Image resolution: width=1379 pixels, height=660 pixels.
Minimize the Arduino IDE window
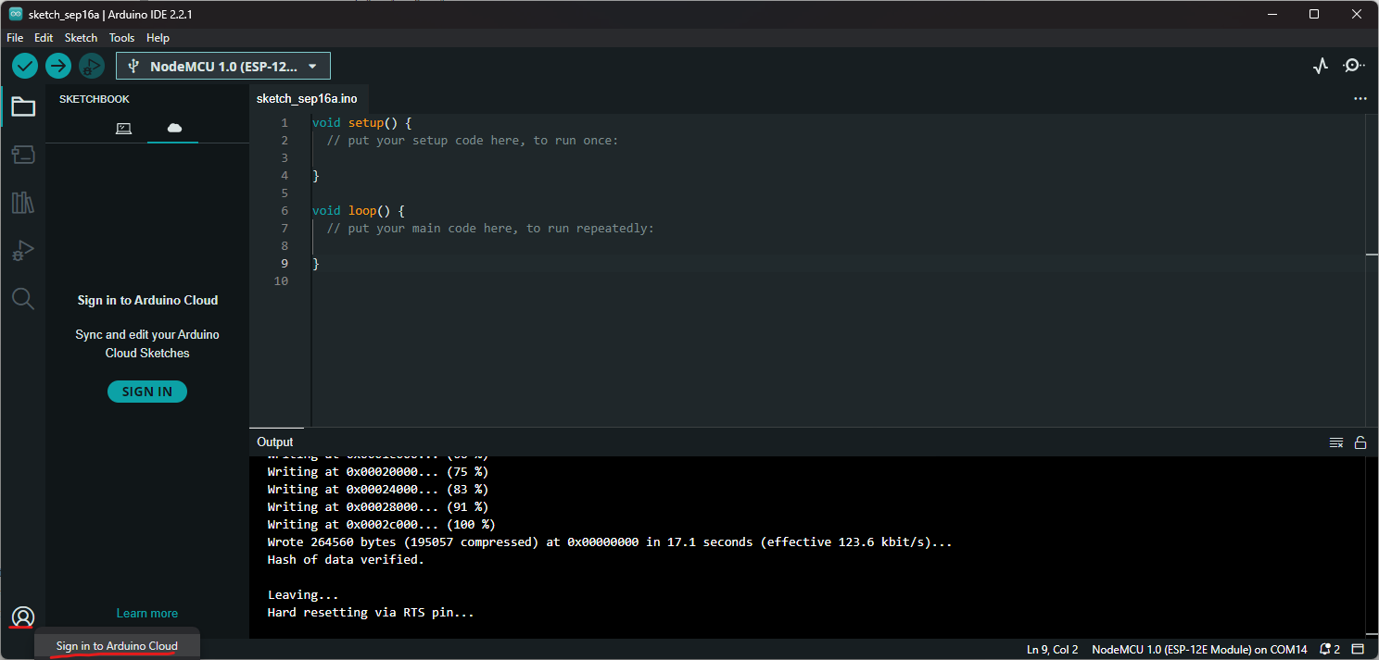pyautogui.click(x=1271, y=14)
